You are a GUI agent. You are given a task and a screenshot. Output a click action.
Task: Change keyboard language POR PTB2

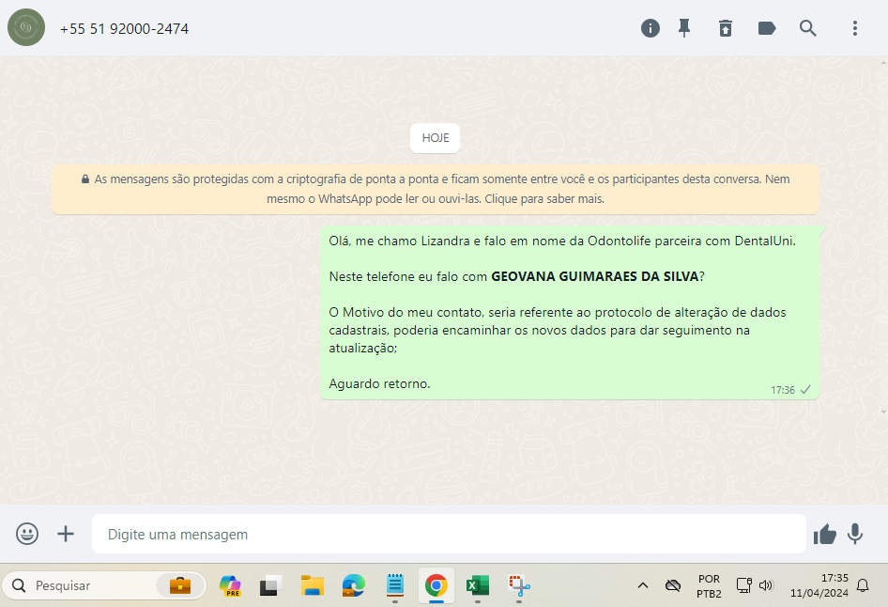[x=709, y=586]
